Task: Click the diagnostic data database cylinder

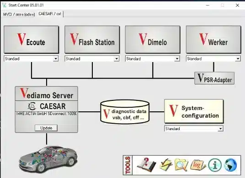Action: (x=125, y=112)
